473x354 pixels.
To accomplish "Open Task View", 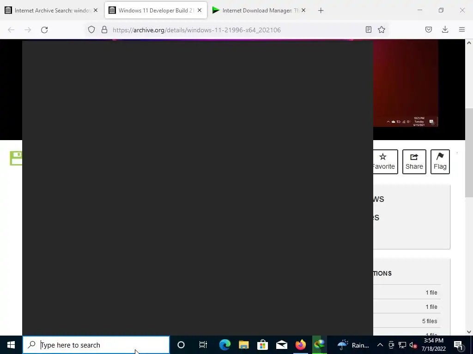I will (x=203, y=345).
